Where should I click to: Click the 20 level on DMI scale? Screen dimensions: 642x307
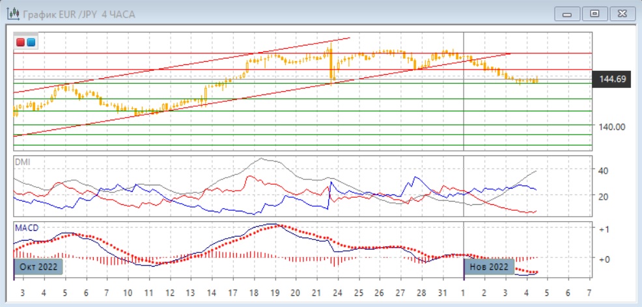(x=603, y=196)
